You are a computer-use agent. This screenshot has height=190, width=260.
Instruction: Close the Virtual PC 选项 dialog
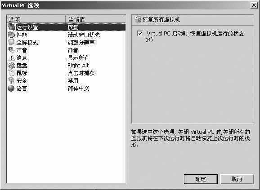[254, 5]
